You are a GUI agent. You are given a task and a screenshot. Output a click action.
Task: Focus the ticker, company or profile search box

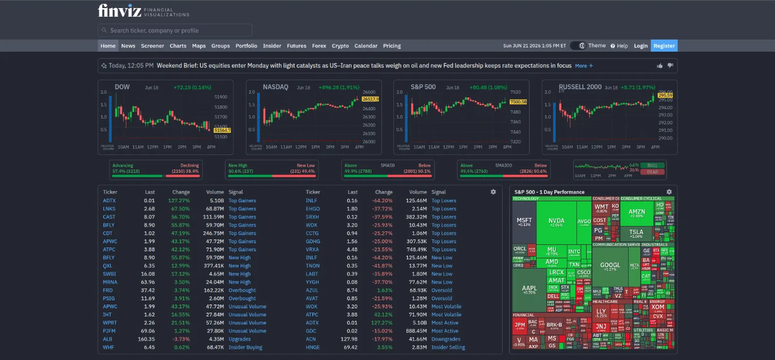[175, 30]
